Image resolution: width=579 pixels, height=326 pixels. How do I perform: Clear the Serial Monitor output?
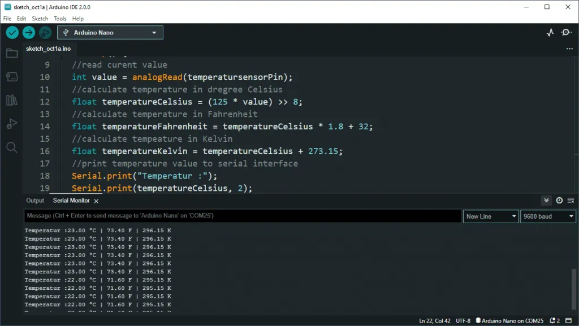coord(571,201)
